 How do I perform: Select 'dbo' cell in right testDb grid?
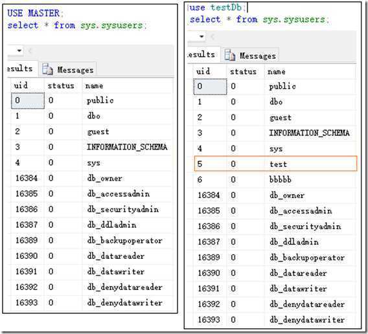(310, 102)
